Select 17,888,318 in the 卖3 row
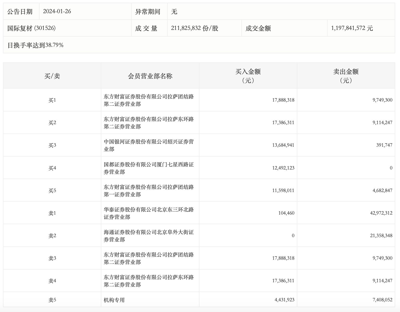 283,258
